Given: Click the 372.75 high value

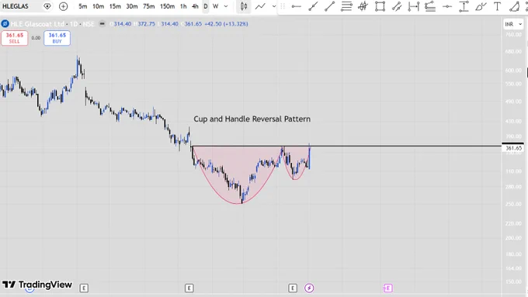Looking at the screenshot, I should [x=146, y=24].
